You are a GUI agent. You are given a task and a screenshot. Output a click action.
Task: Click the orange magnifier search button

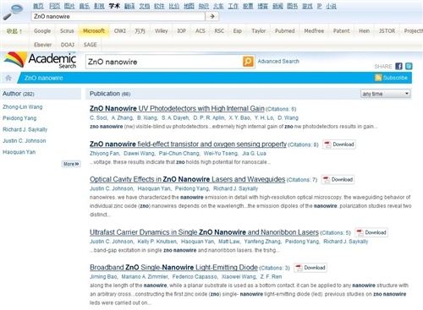point(248,62)
